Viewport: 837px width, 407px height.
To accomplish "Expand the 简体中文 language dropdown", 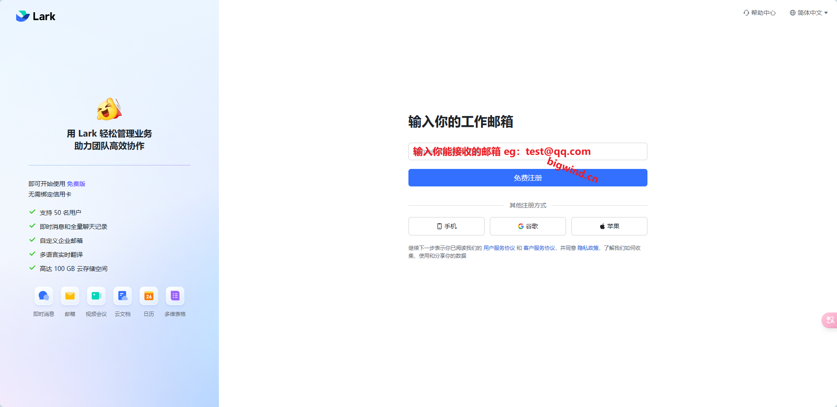I will pyautogui.click(x=811, y=13).
